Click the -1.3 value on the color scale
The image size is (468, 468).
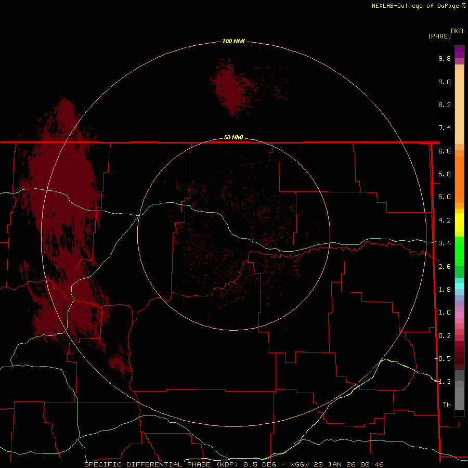click(x=443, y=382)
